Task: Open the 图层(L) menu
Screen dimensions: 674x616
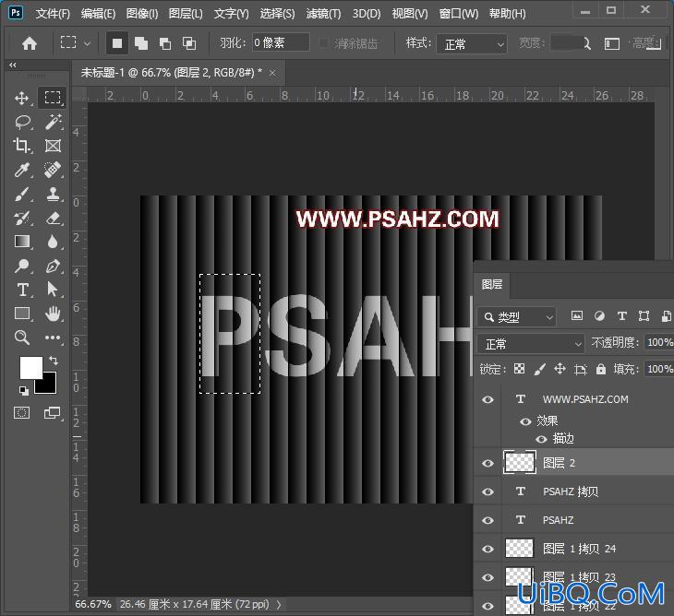Action: (x=186, y=14)
